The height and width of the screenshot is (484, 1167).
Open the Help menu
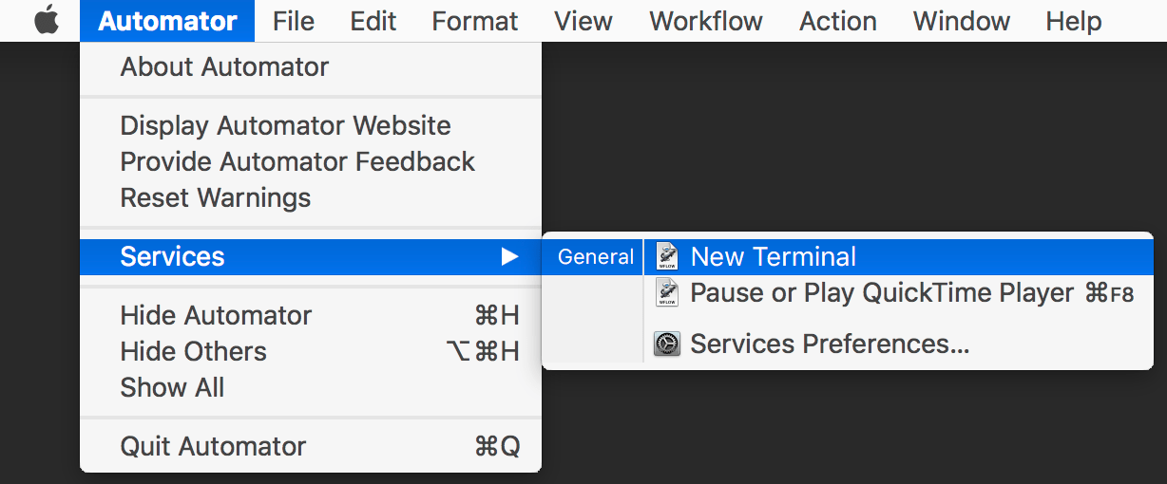[x=1074, y=21]
